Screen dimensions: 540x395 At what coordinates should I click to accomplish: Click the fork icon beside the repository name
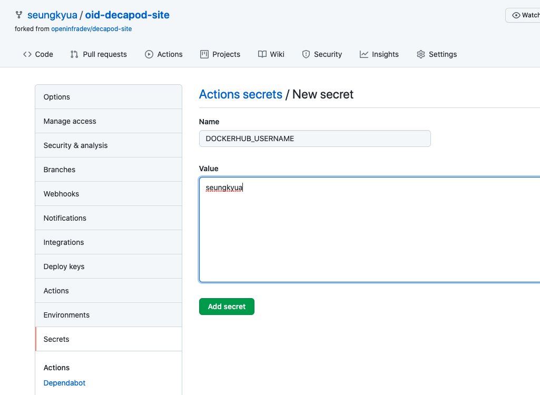19,15
